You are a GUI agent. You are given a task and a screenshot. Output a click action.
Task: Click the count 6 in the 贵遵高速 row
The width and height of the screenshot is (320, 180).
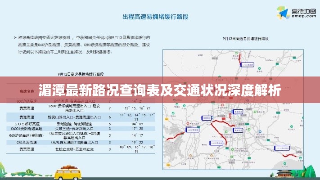point(110,117)
